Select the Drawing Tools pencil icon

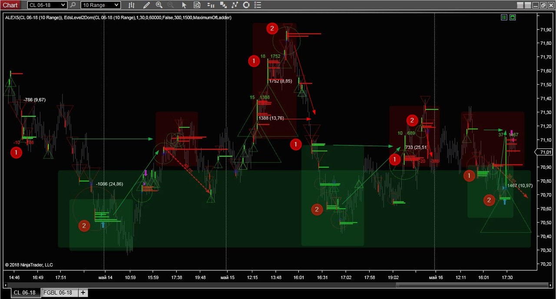(x=147, y=5)
